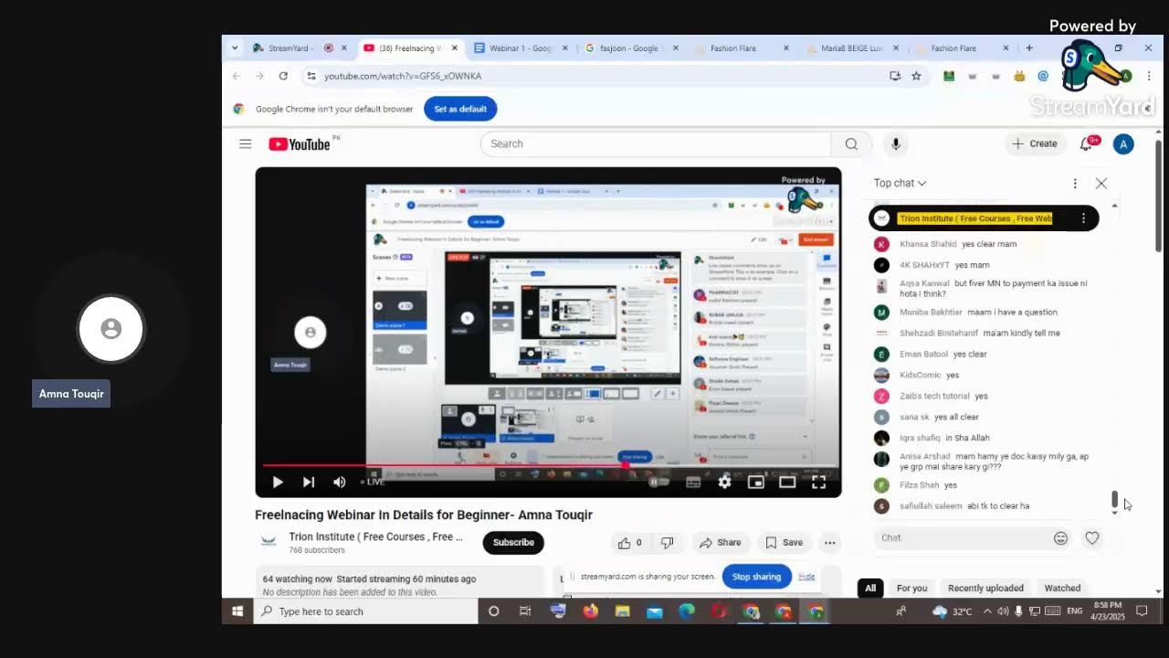
Task: Click the search magnifier button
Action: click(x=851, y=143)
